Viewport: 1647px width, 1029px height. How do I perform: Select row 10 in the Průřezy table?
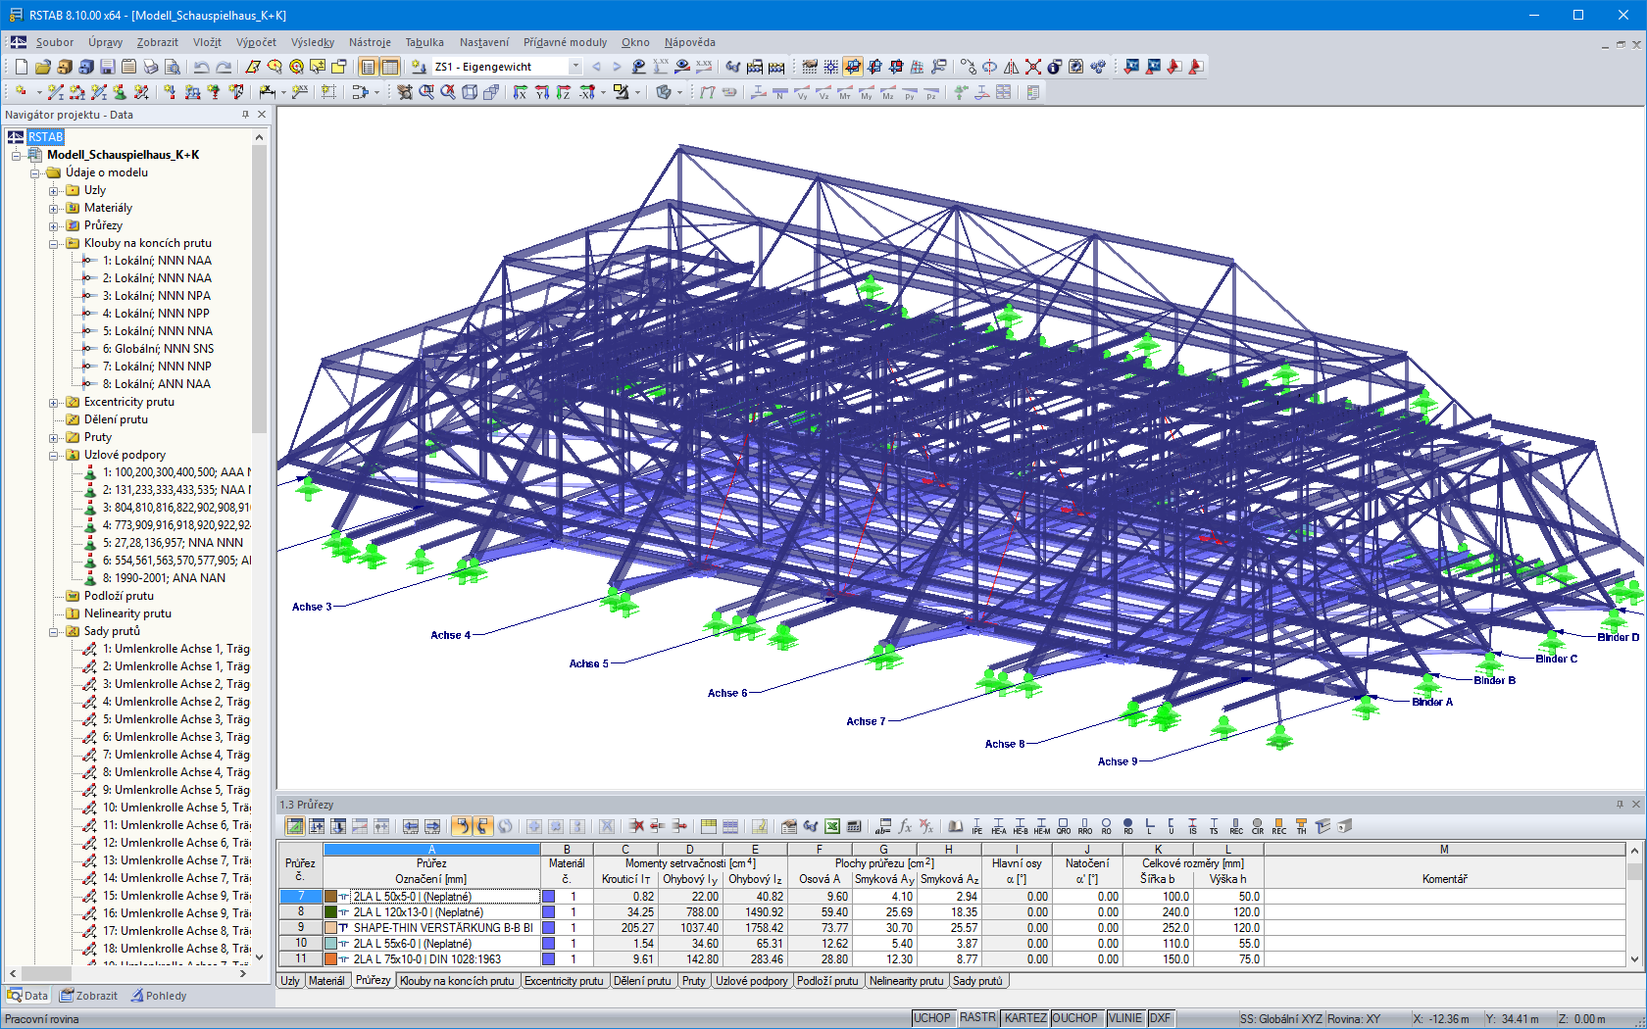(x=299, y=943)
